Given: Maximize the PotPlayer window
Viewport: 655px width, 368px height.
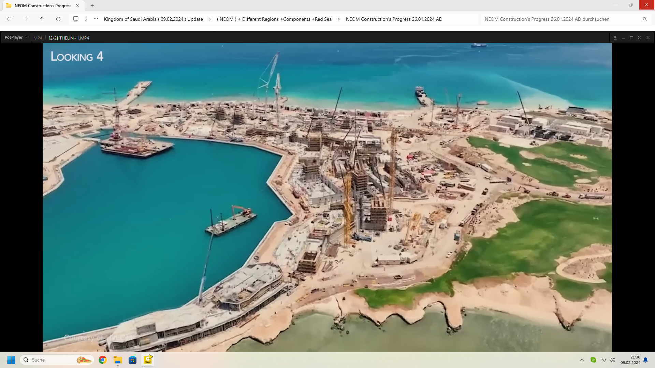Looking at the screenshot, I should pyautogui.click(x=631, y=38).
